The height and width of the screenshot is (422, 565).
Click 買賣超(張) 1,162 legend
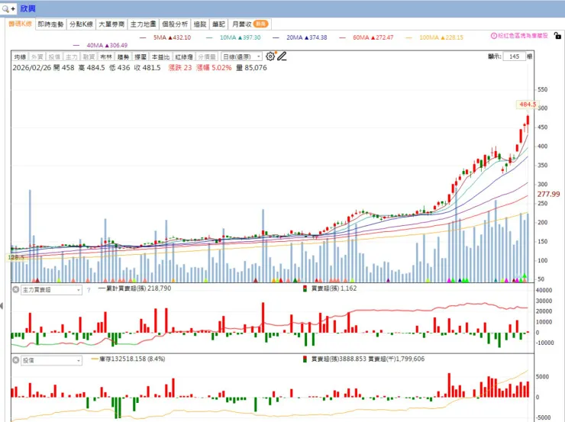pos(330,288)
